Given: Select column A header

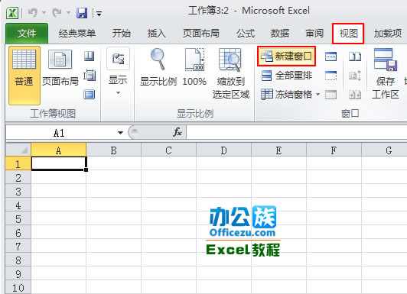Looking at the screenshot, I should click(59, 150).
